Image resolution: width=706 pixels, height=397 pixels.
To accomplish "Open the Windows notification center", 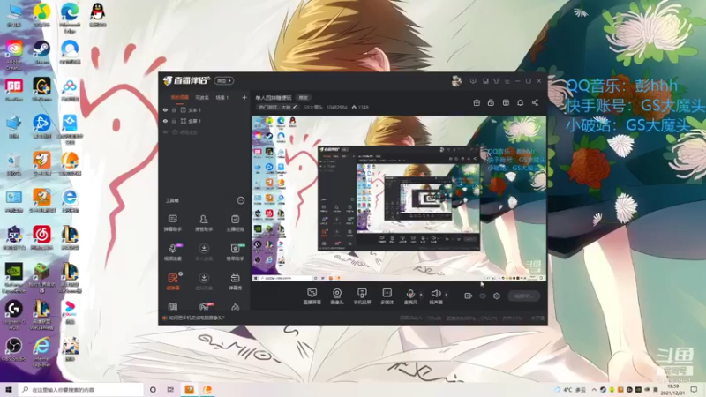I will click(694, 390).
